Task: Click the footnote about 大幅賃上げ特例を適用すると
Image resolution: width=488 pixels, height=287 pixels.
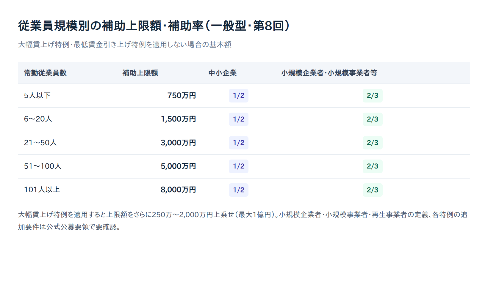Action: click(x=243, y=221)
